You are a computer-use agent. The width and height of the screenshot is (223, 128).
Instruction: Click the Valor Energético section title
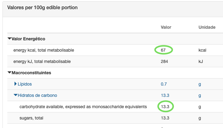pos(28,39)
